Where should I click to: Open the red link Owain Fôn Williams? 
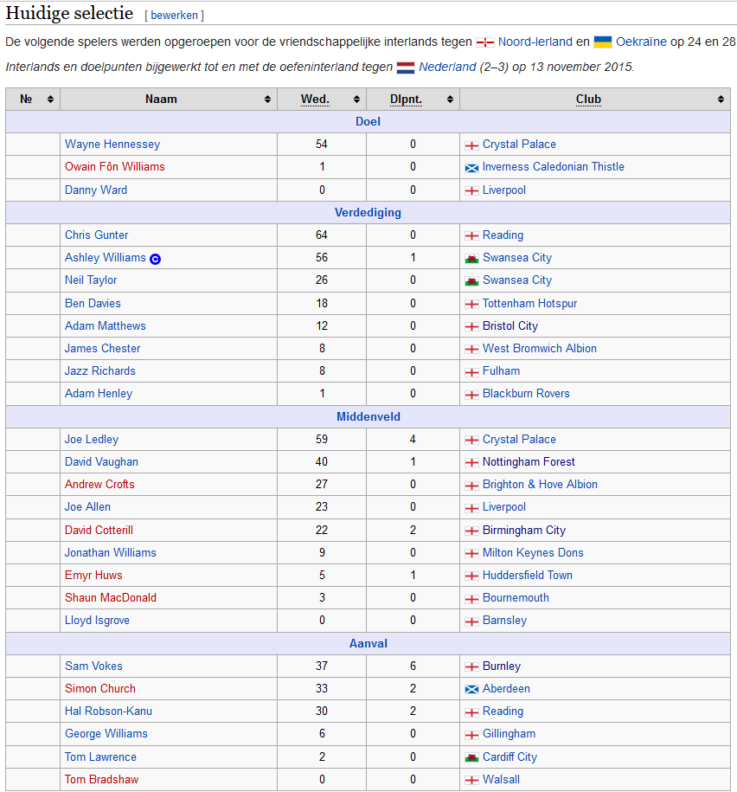point(114,167)
